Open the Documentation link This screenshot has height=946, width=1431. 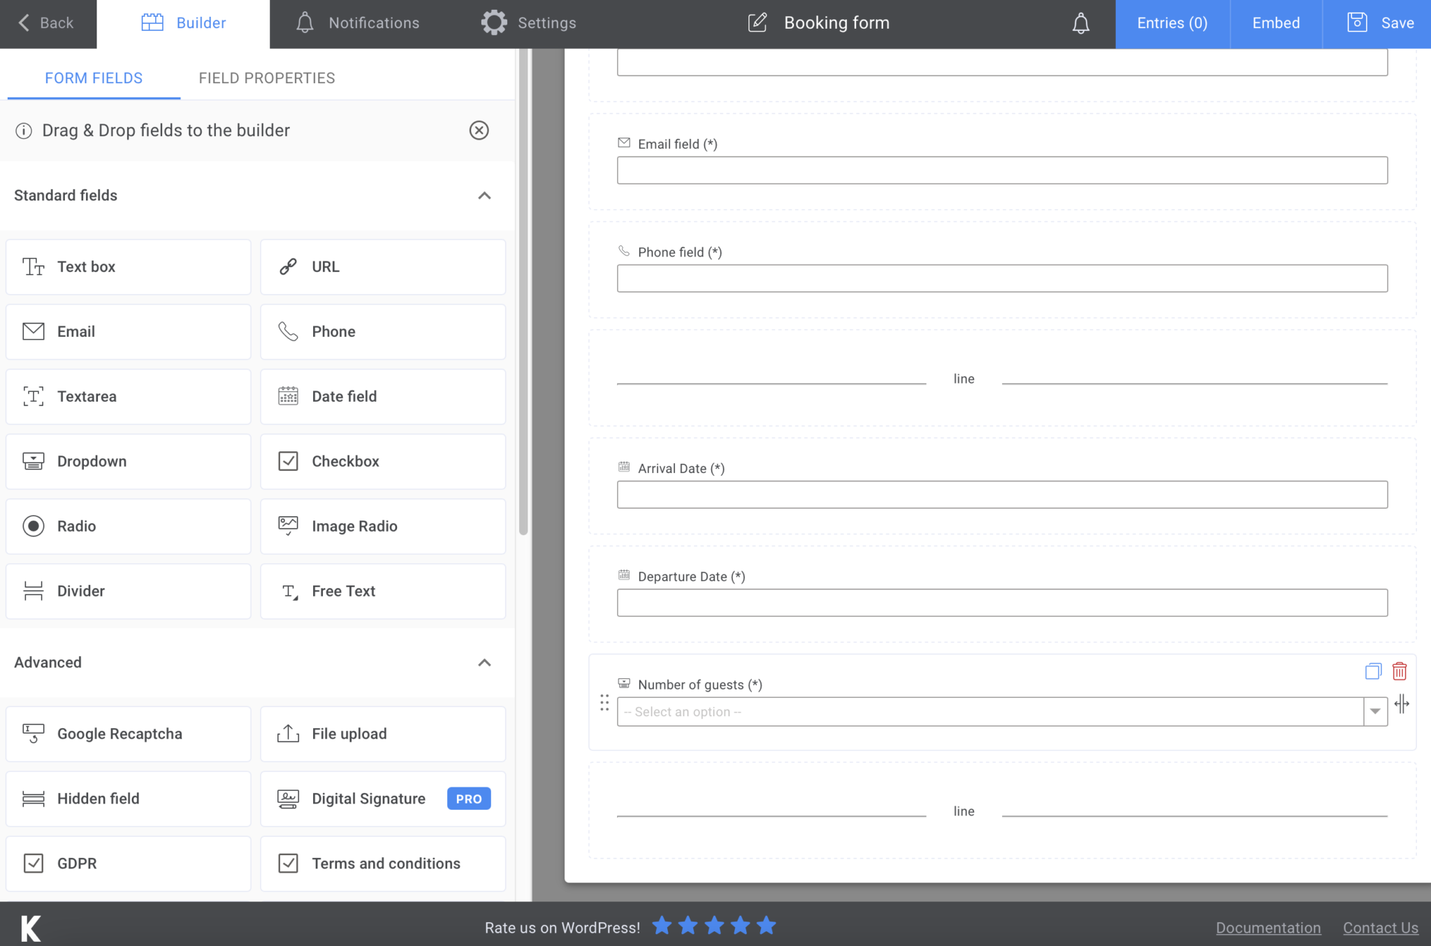[x=1268, y=927]
